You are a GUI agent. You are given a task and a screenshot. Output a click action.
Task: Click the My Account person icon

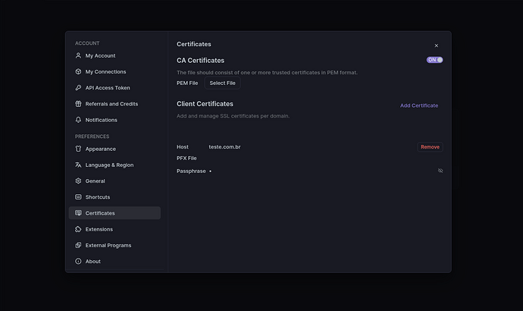pos(78,55)
